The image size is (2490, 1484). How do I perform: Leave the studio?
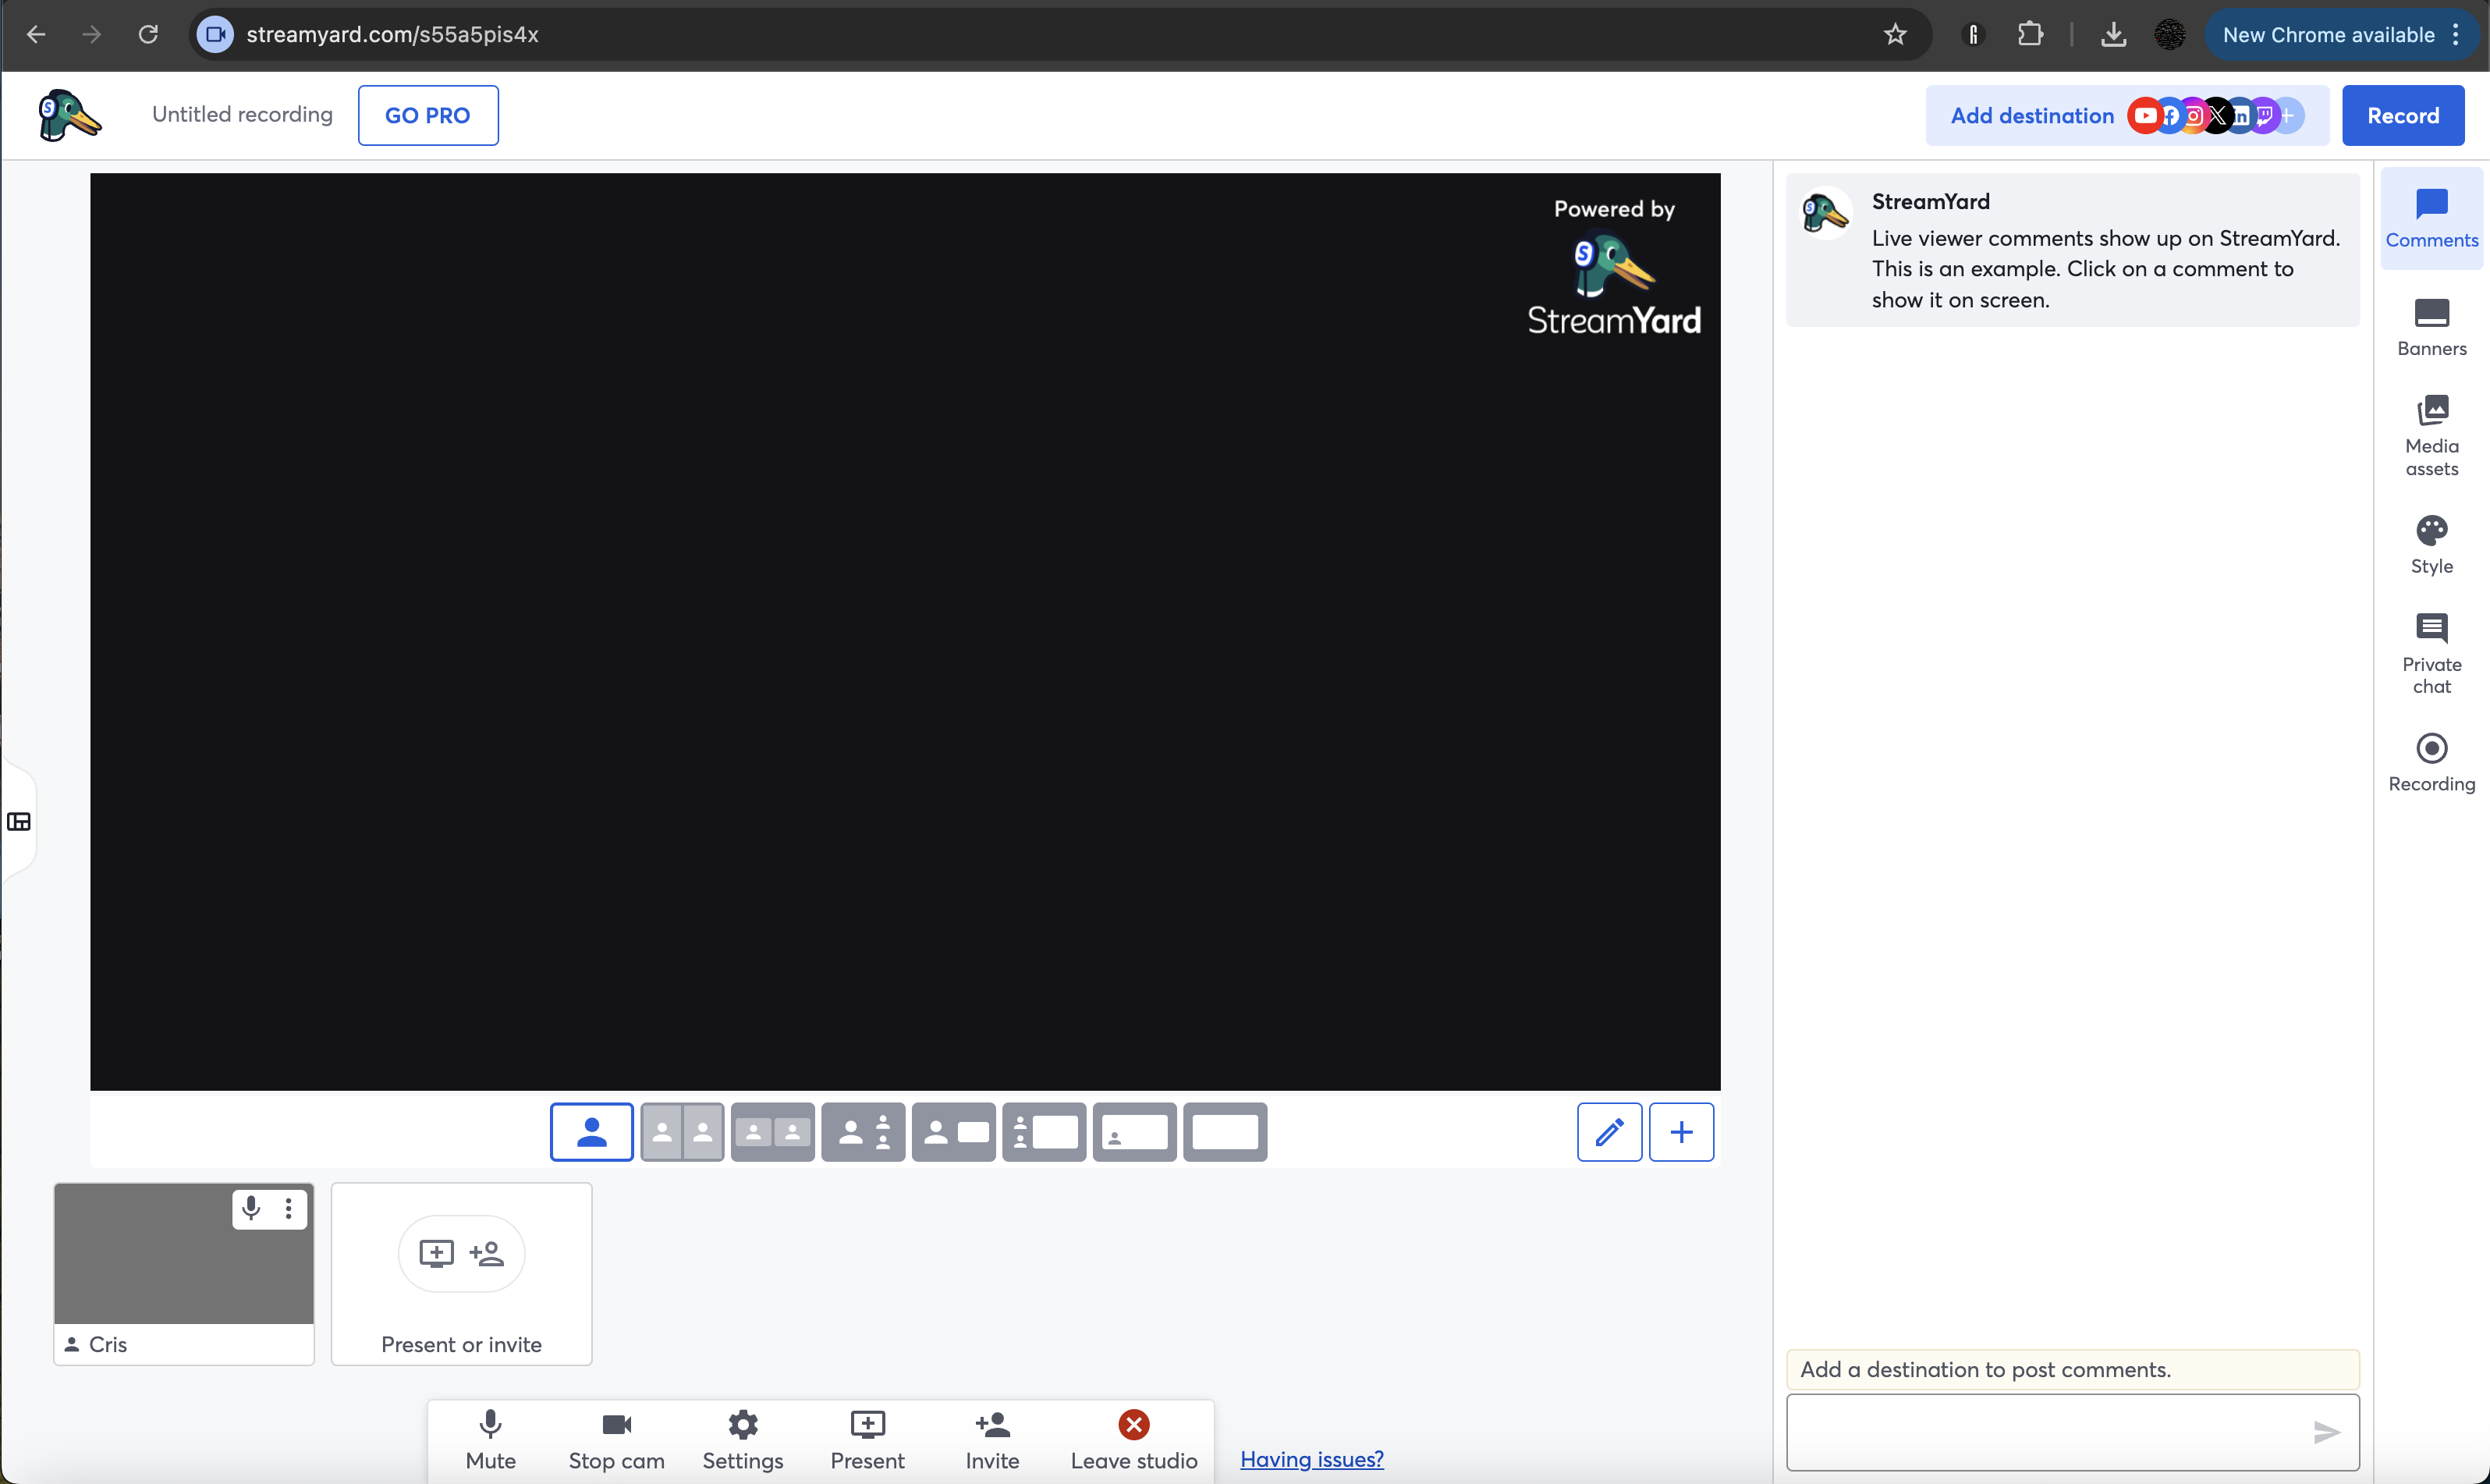[1133, 1441]
